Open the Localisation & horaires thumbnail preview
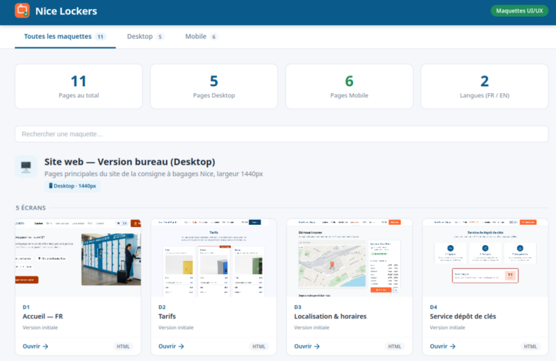The height and width of the screenshot is (361, 556). (350, 258)
